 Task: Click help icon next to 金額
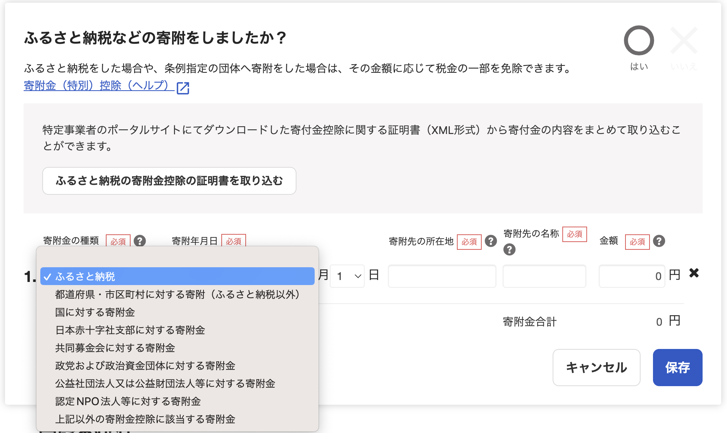click(x=659, y=241)
